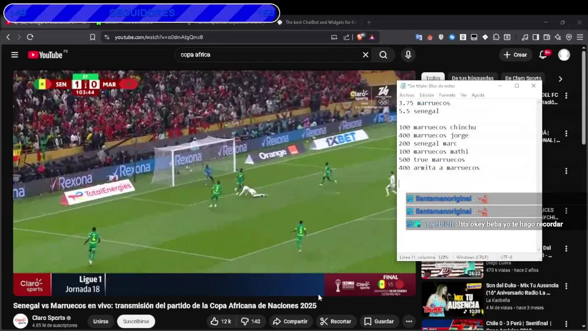Open options for Chile 0 - 3 Perú video
588x331 pixels.
point(566,324)
